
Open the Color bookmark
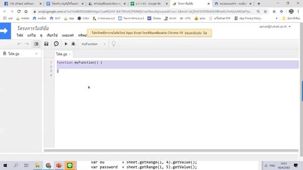(x=83, y=18)
